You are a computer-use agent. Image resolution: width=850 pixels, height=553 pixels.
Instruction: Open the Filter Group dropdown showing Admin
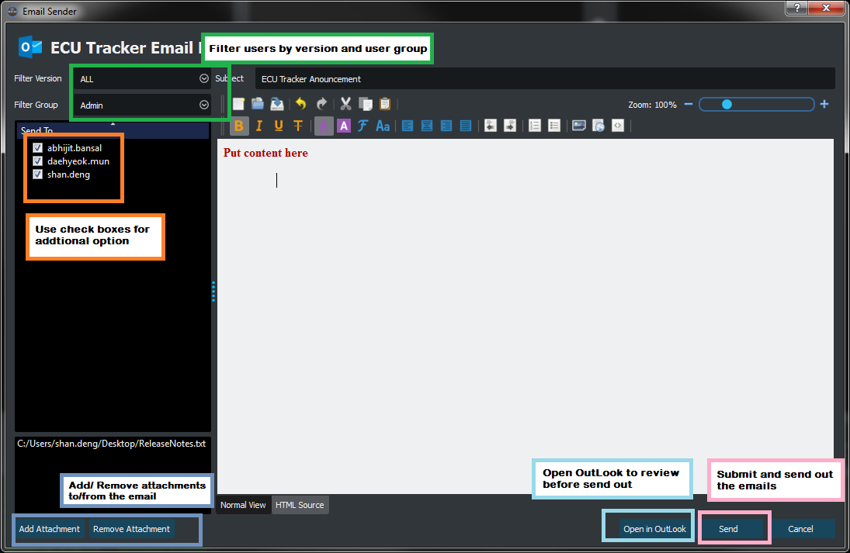143,105
